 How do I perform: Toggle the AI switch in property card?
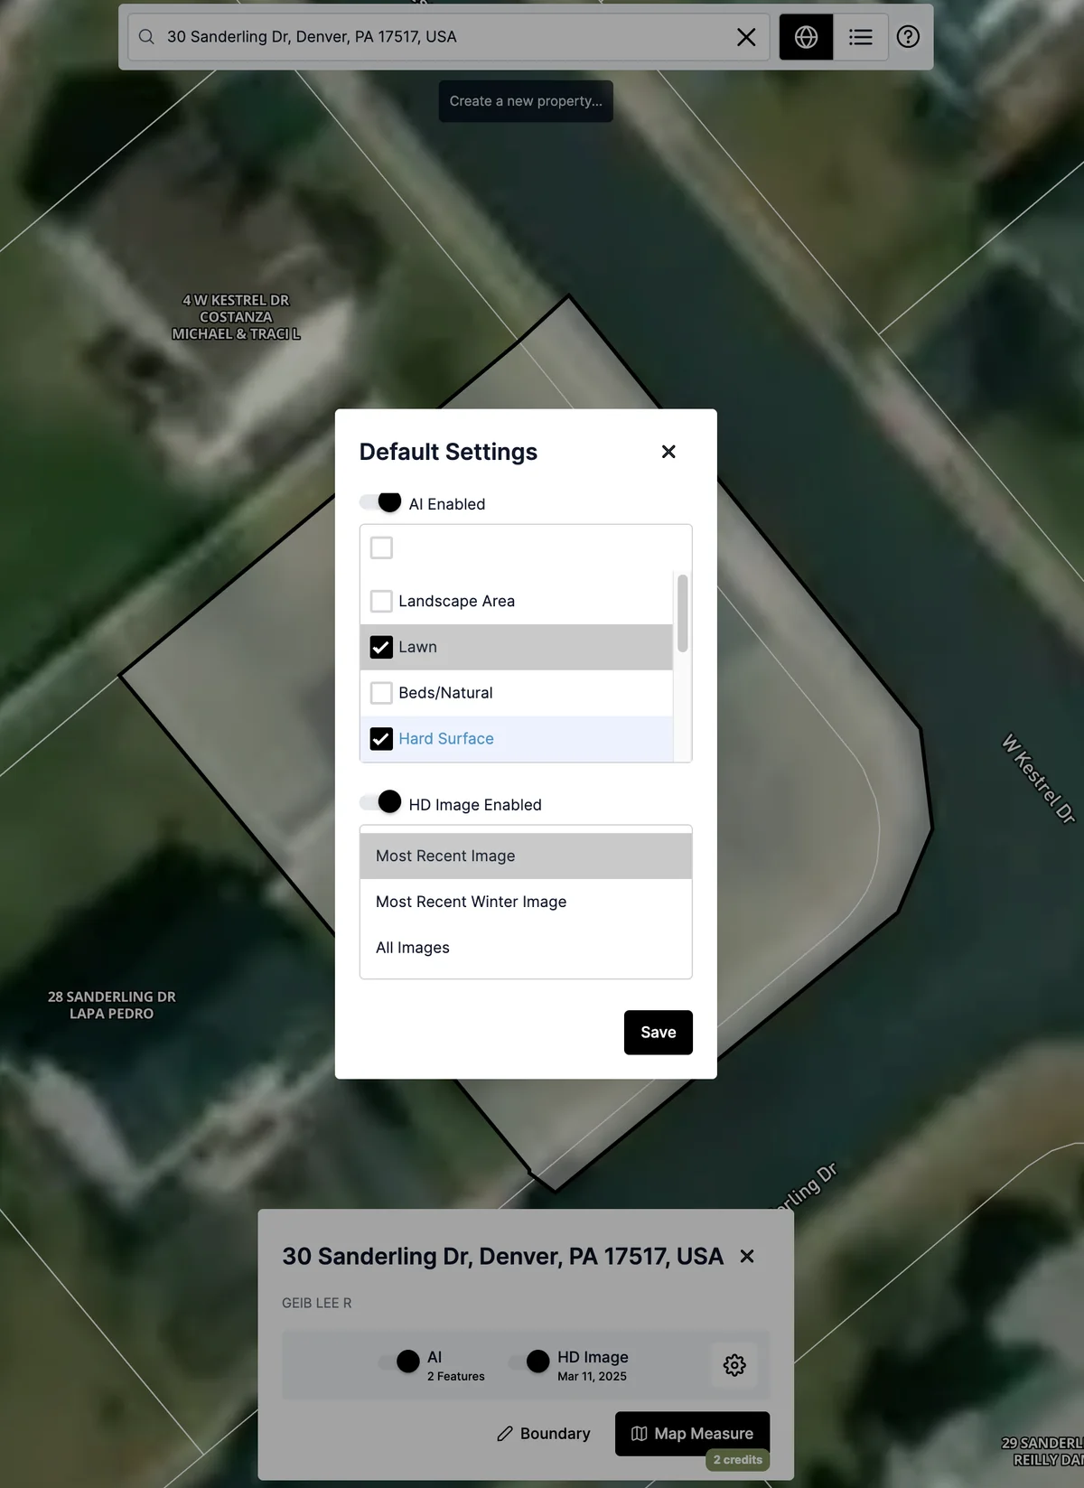(399, 1362)
